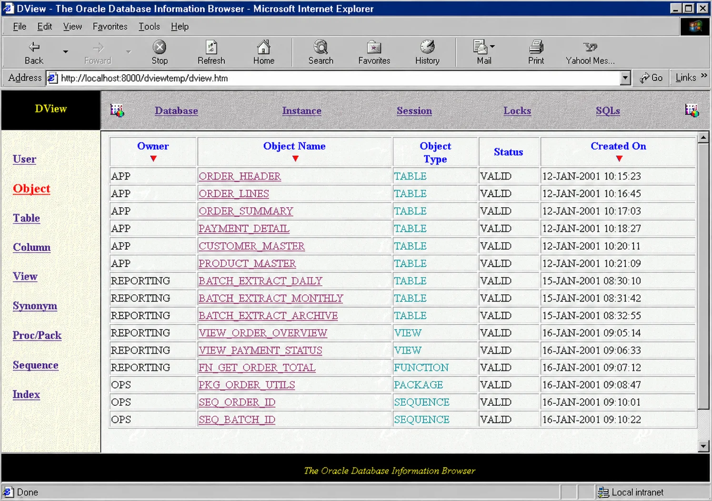The height and width of the screenshot is (501, 712).
Task: Open the ORDER_HEADER object link
Action: (240, 176)
